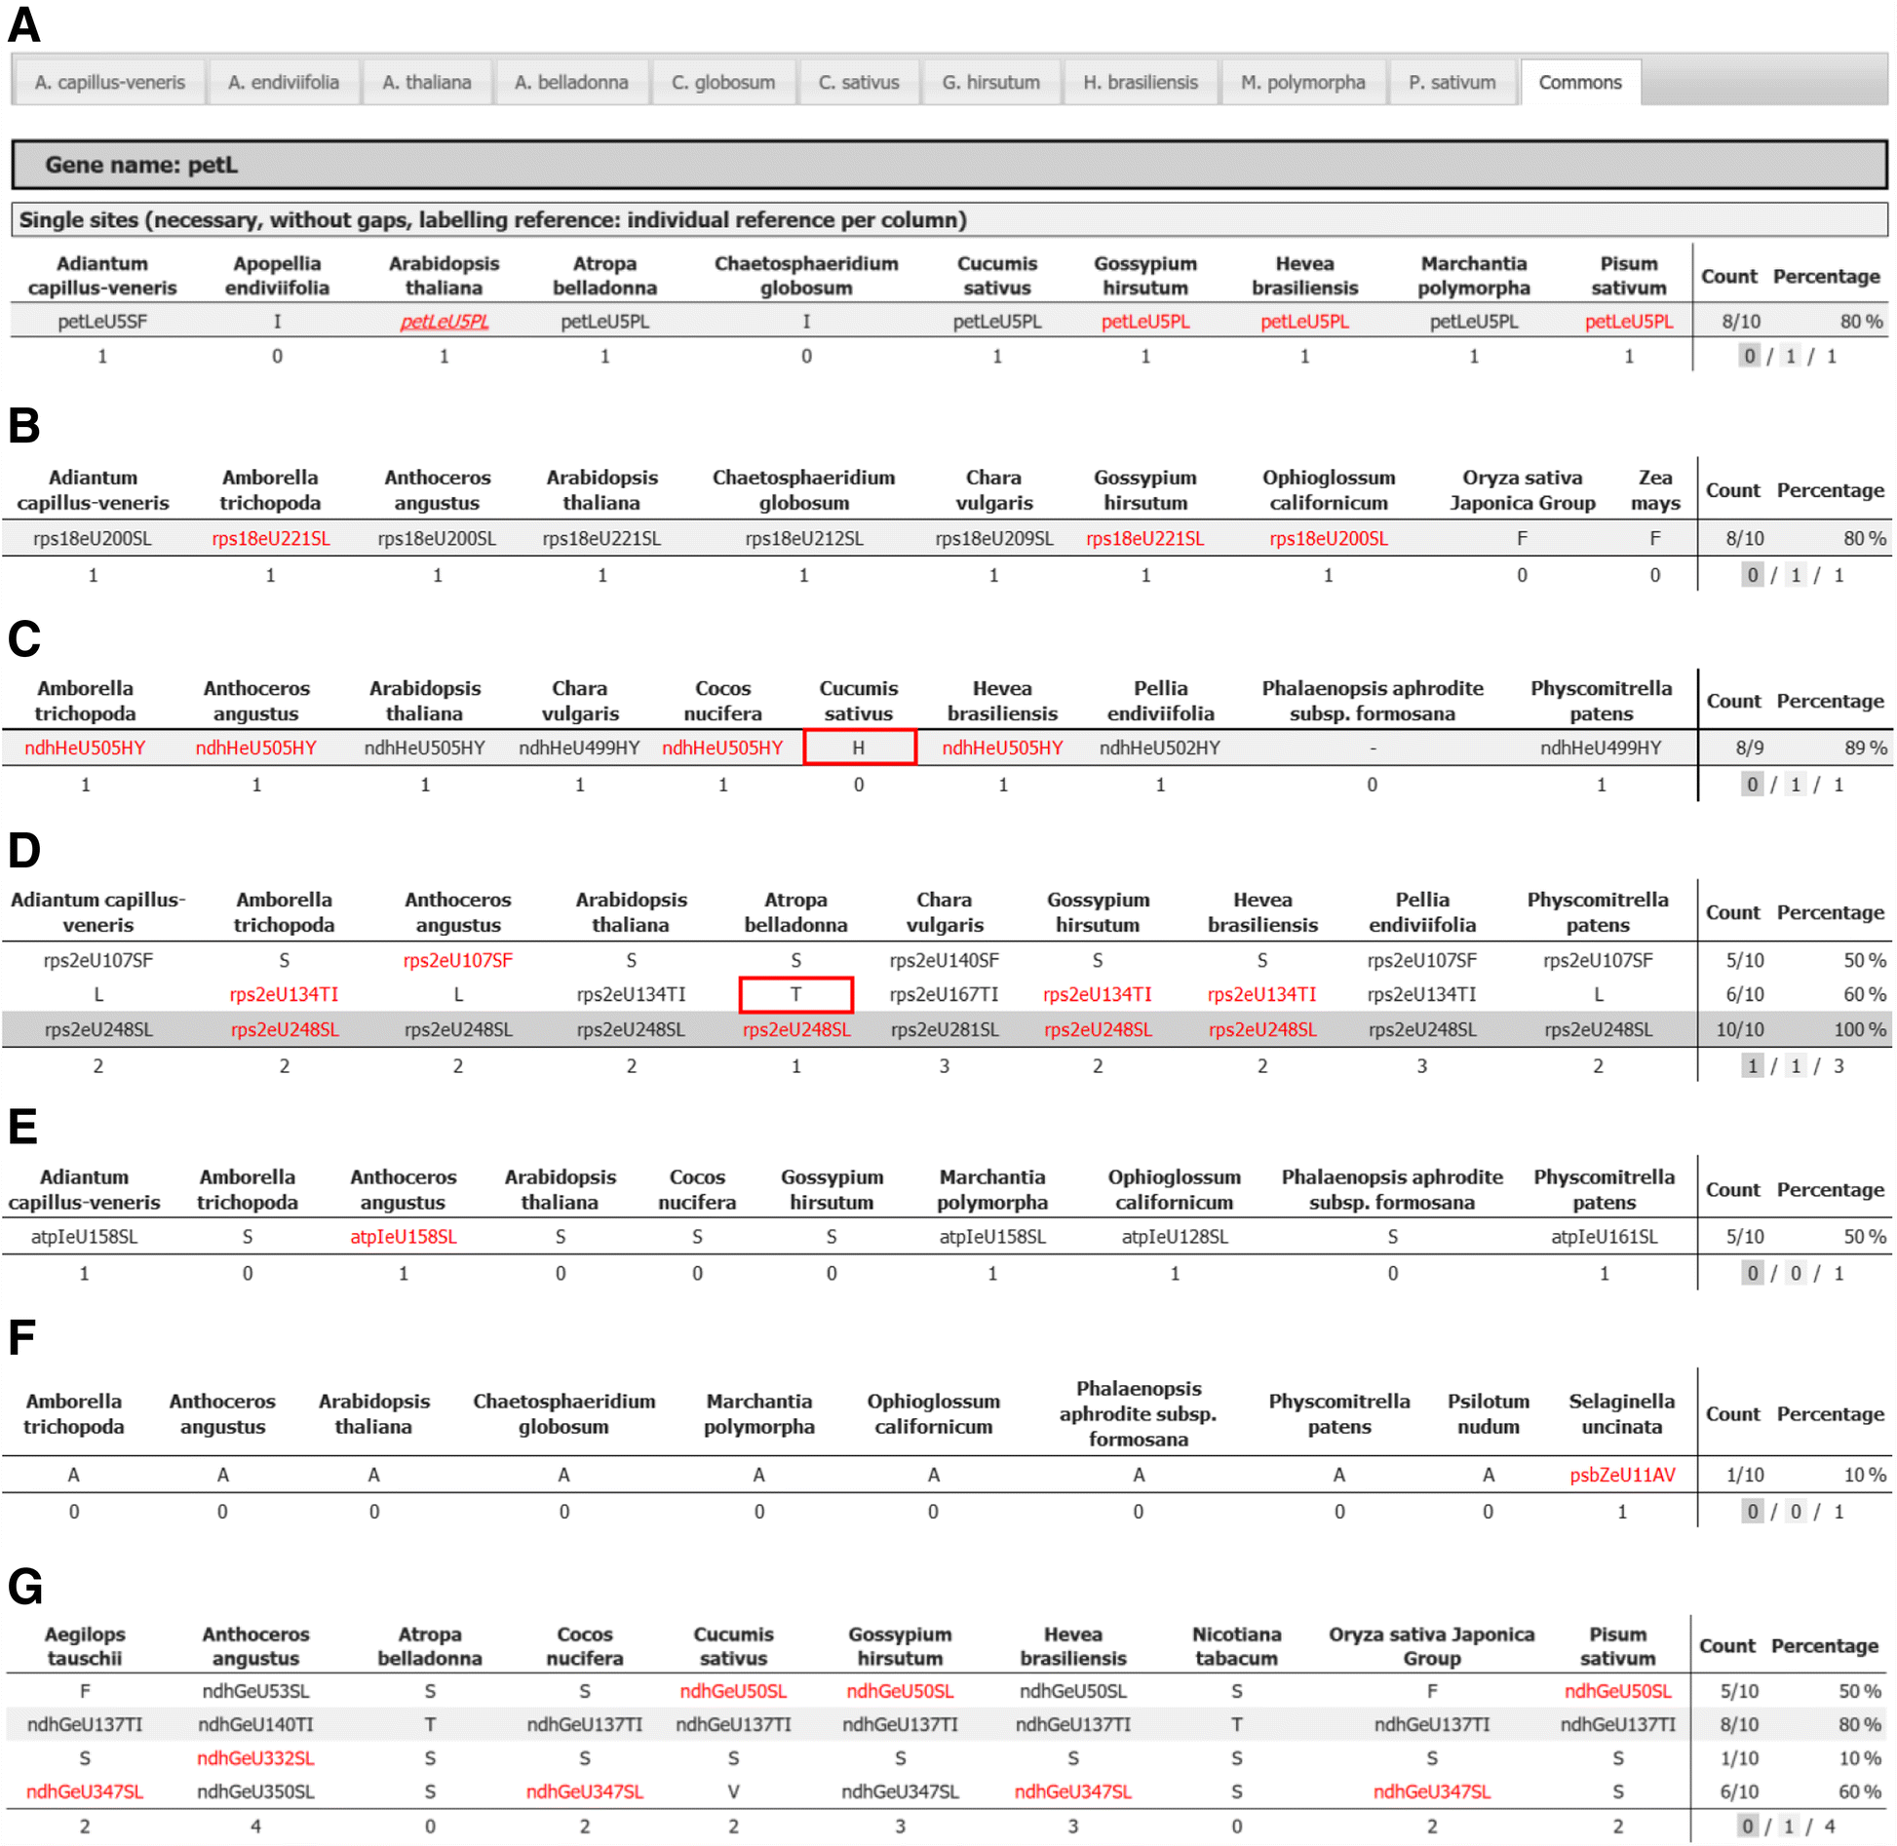Screen dimensions: 1897x1846
Task: Click red psbZeU11AV under Selaginella uncinata
Action: point(1622,1475)
